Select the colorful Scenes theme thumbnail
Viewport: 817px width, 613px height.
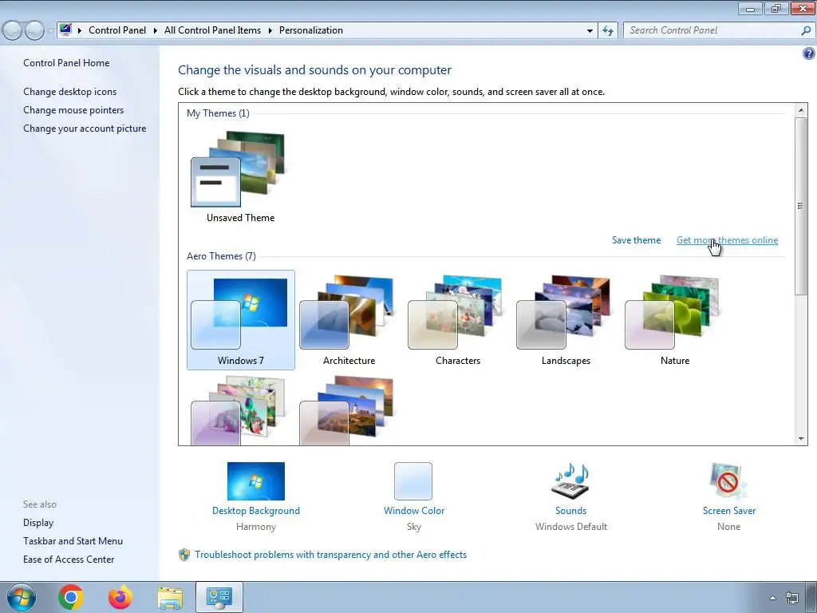tap(239, 410)
